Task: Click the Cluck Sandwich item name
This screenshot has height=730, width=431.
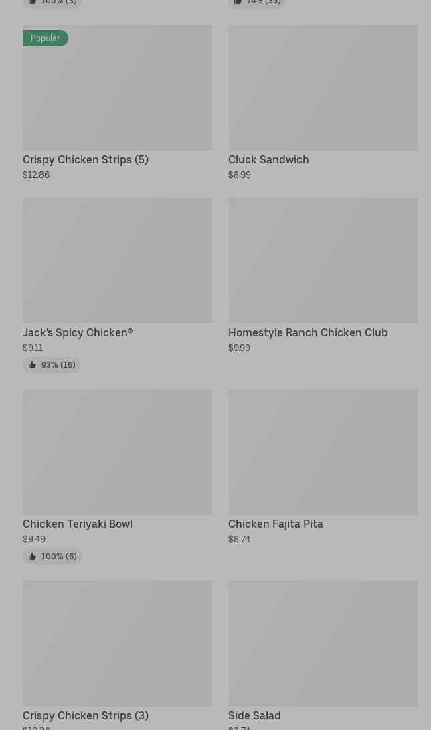Action: coord(268,160)
